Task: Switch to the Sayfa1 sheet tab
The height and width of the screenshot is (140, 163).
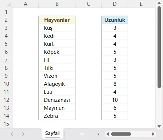Action: (x=53, y=133)
